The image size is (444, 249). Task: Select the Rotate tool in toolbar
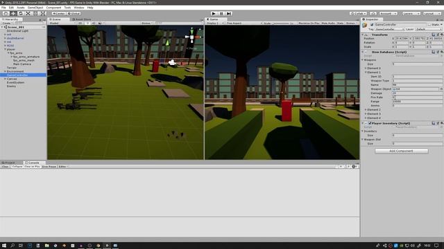click(20, 13)
